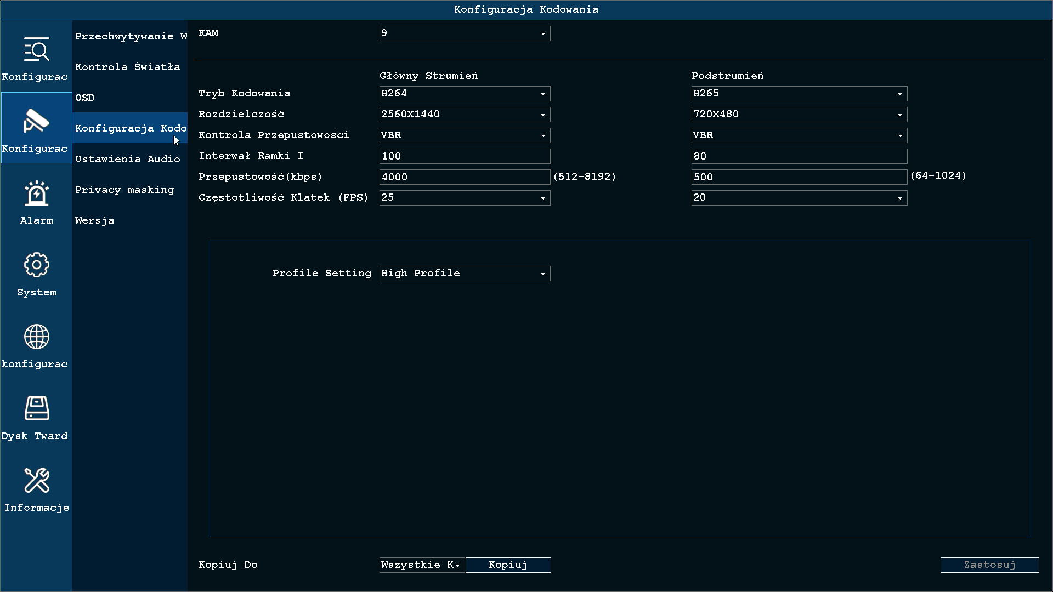Click the Główny Strumień column heading
This screenshot has height=592, width=1053.
point(429,76)
